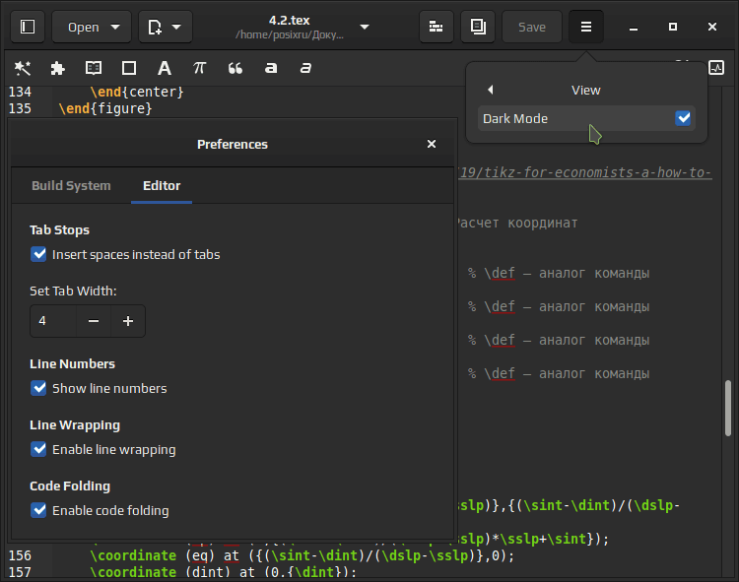The image size is (739, 582).
Task: Open the hamburger main menu
Action: pos(586,27)
